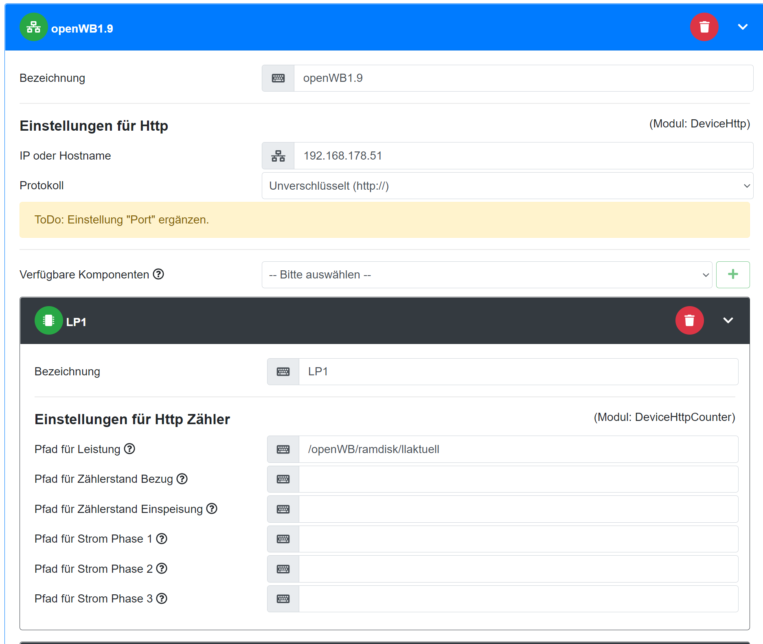The height and width of the screenshot is (644, 763).
Task: Click the empty Zählerstand Einspeisung path field
Action: point(519,509)
